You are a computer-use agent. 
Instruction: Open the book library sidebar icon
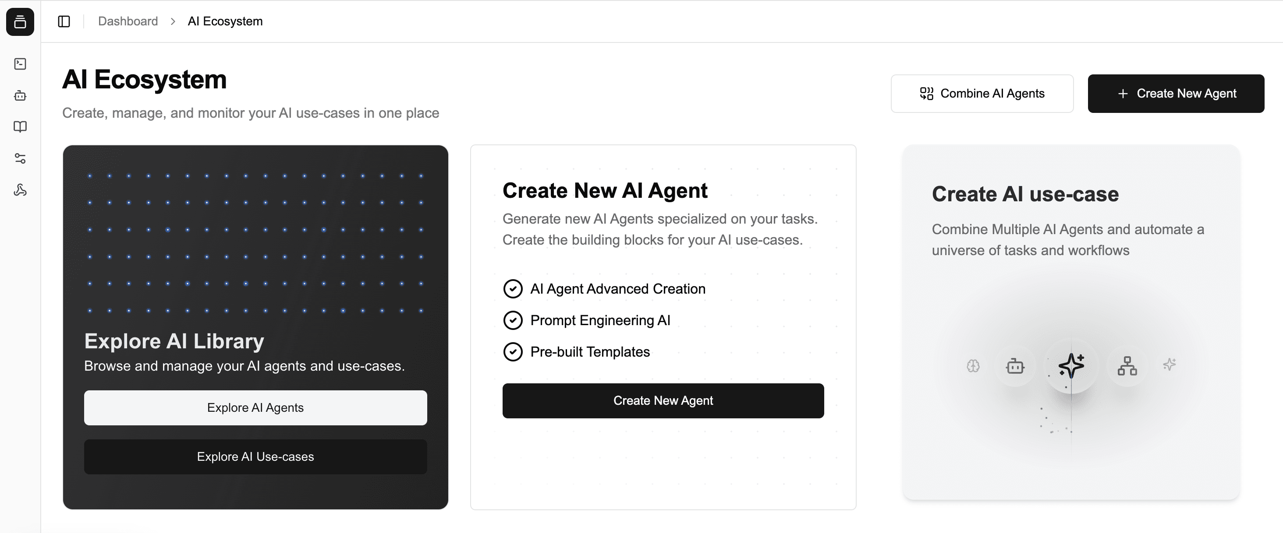(21, 127)
